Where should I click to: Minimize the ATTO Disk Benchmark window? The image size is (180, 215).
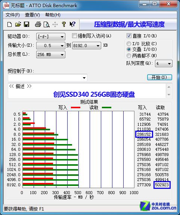145,4
